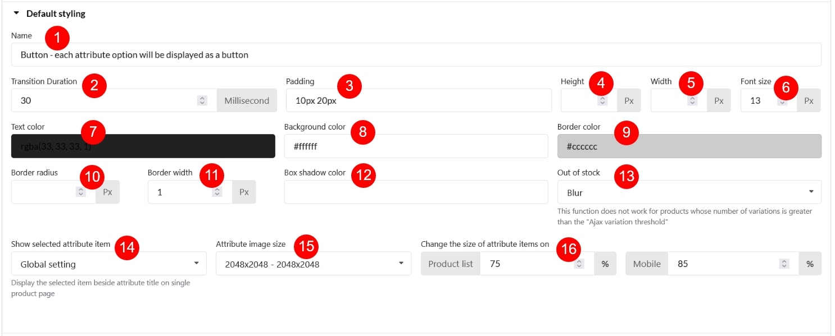
Task: Click the Width stepper arrows
Action: pos(692,101)
